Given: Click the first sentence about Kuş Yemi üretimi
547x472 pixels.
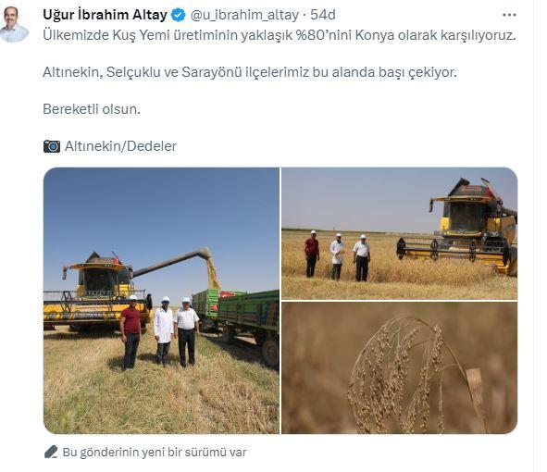Looking at the screenshot, I should pos(280,35).
